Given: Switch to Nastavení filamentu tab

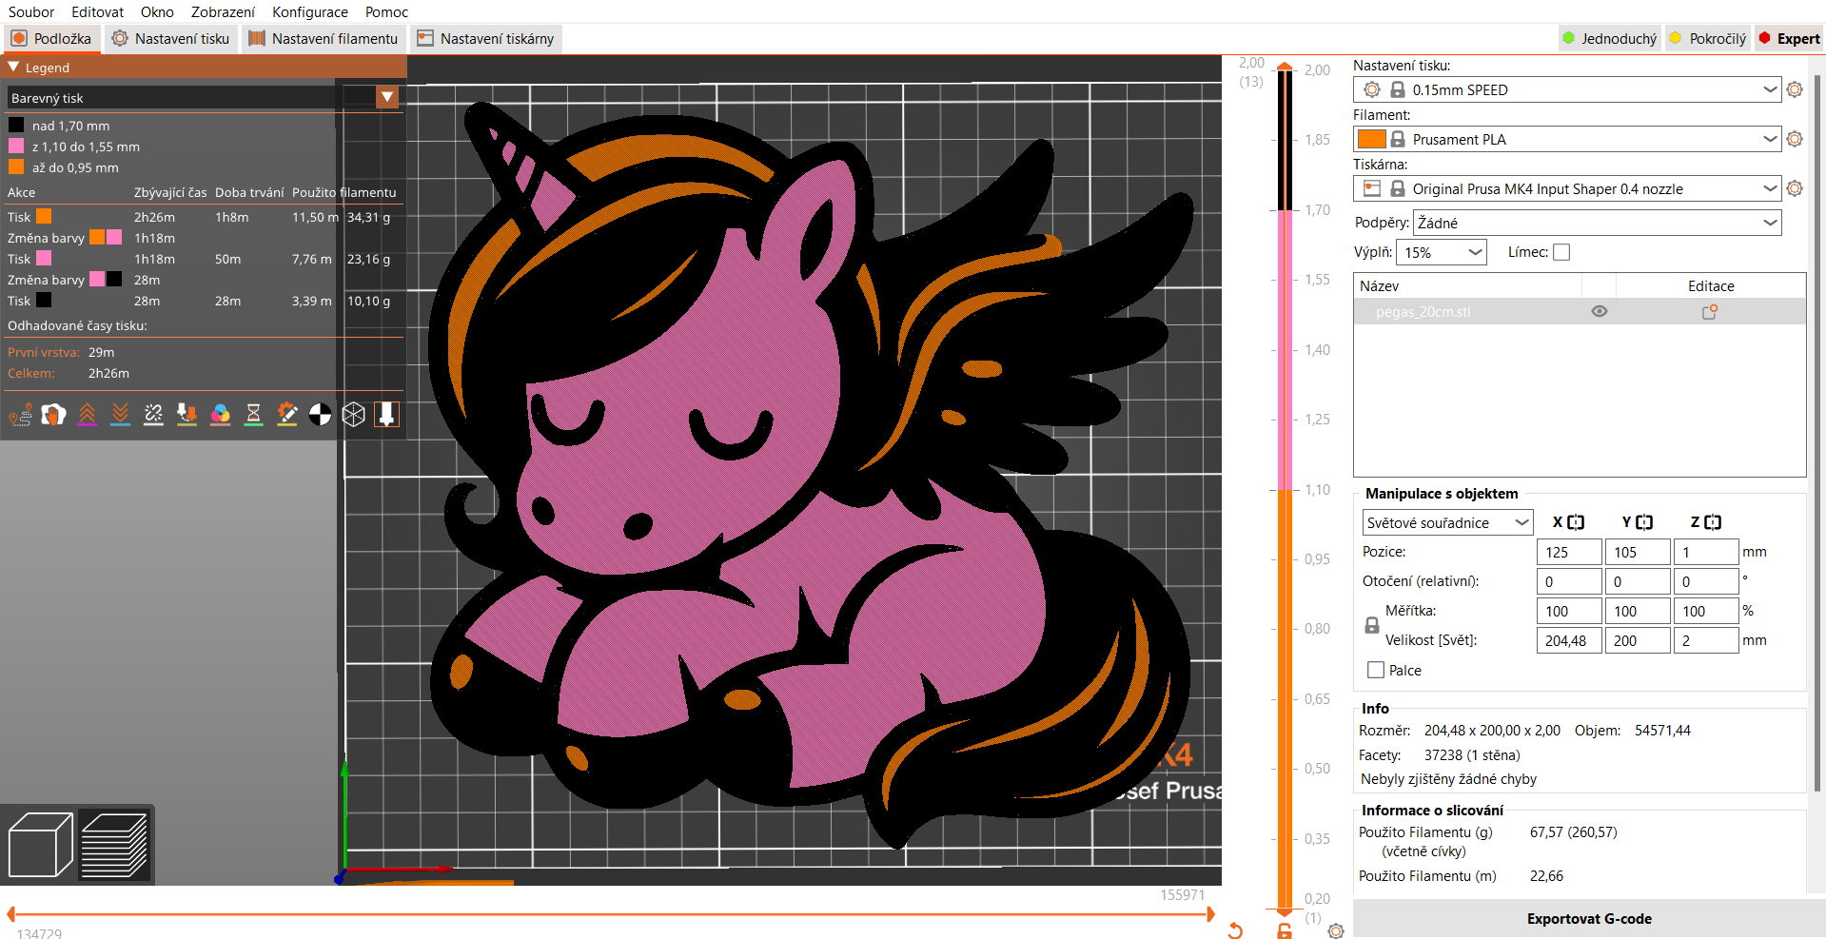Looking at the screenshot, I should 324,38.
